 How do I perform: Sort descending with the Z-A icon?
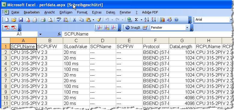154,20
